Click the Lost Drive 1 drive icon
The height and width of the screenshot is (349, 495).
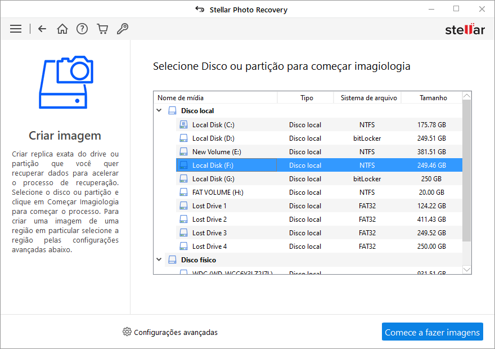pyautogui.click(x=183, y=205)
